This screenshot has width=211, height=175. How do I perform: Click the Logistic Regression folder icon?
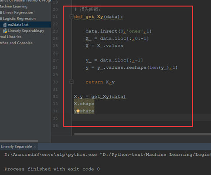[1, 19]
